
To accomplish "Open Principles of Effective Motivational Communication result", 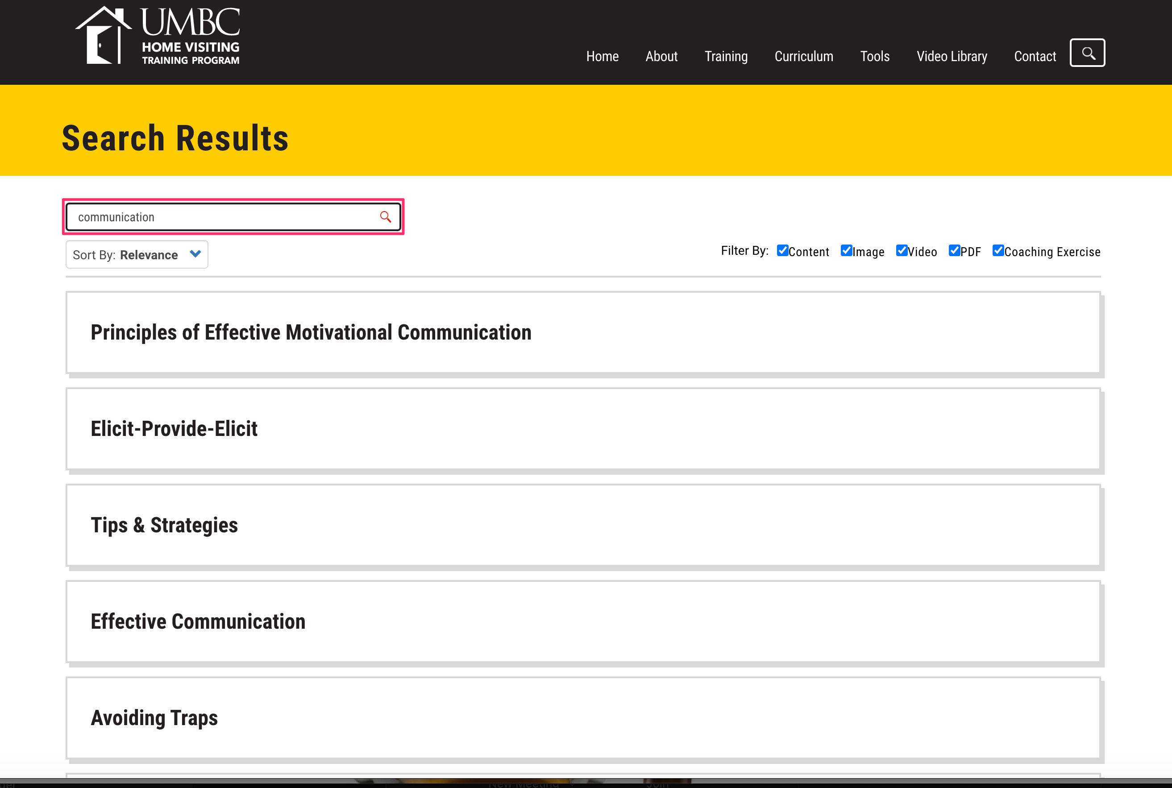I will point(311,333).
